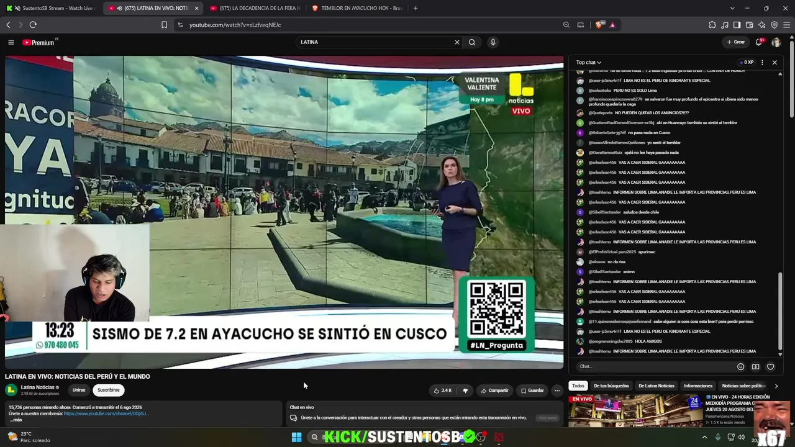Switch to the SustentoSB Stream tab

(50, 8)
